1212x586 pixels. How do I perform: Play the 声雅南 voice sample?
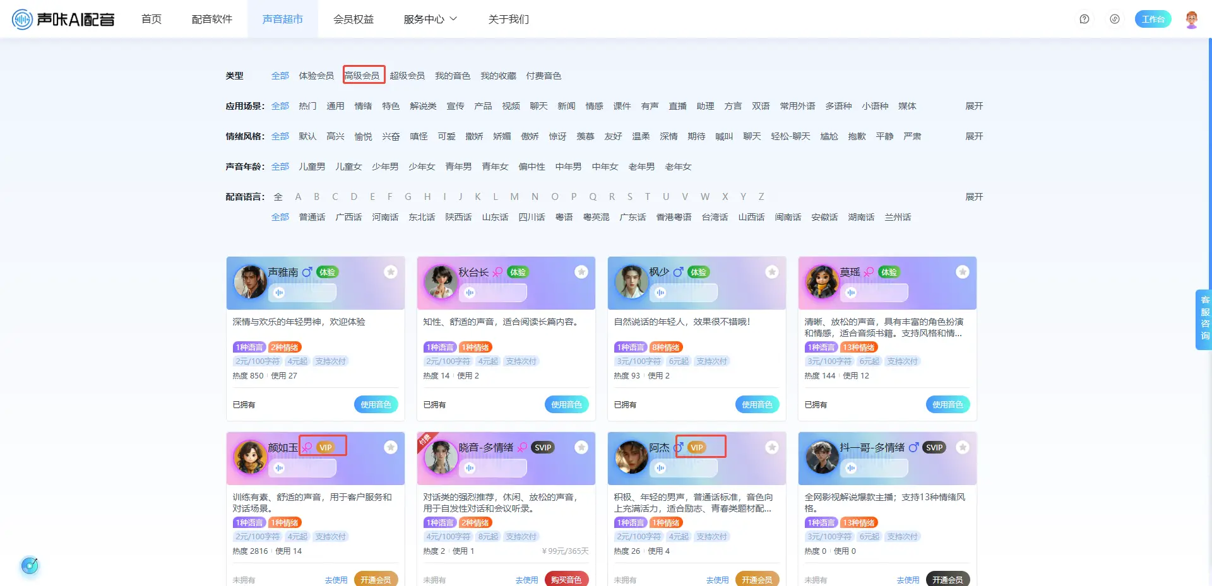(280, 293)
